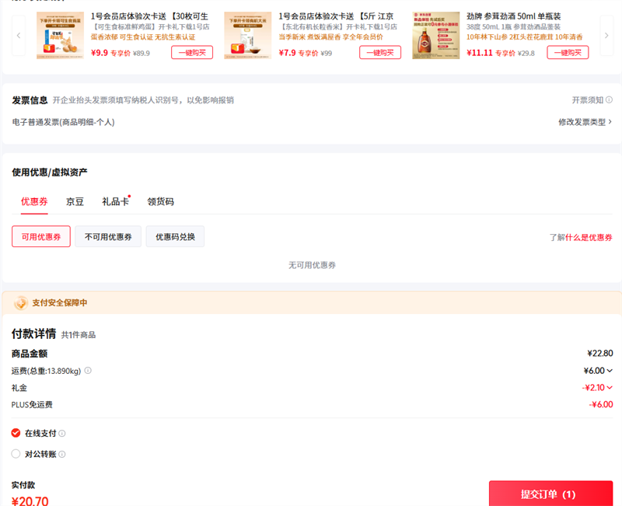The width and height of the screenshot is (622, 506).
Task: Open the 劲牌 参茸劲酒 product image
Action: click(x=435, y=35)
